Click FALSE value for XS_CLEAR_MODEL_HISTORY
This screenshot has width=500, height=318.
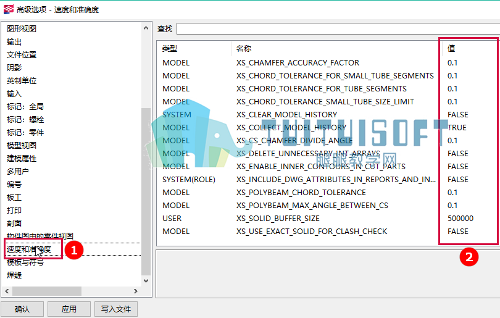click(458, 115)
